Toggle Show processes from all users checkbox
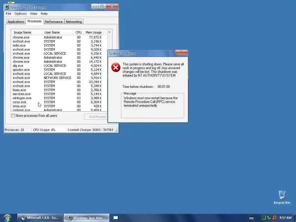Viewport: 296px width, 222px height. point(13,116)
